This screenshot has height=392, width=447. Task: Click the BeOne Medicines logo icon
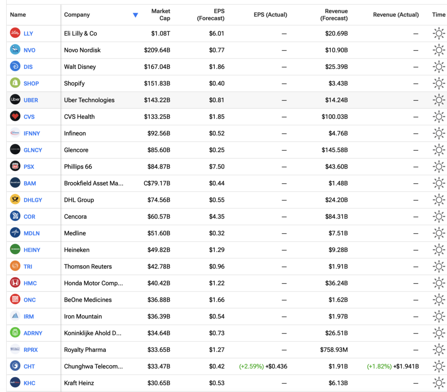tap(15, 299)
